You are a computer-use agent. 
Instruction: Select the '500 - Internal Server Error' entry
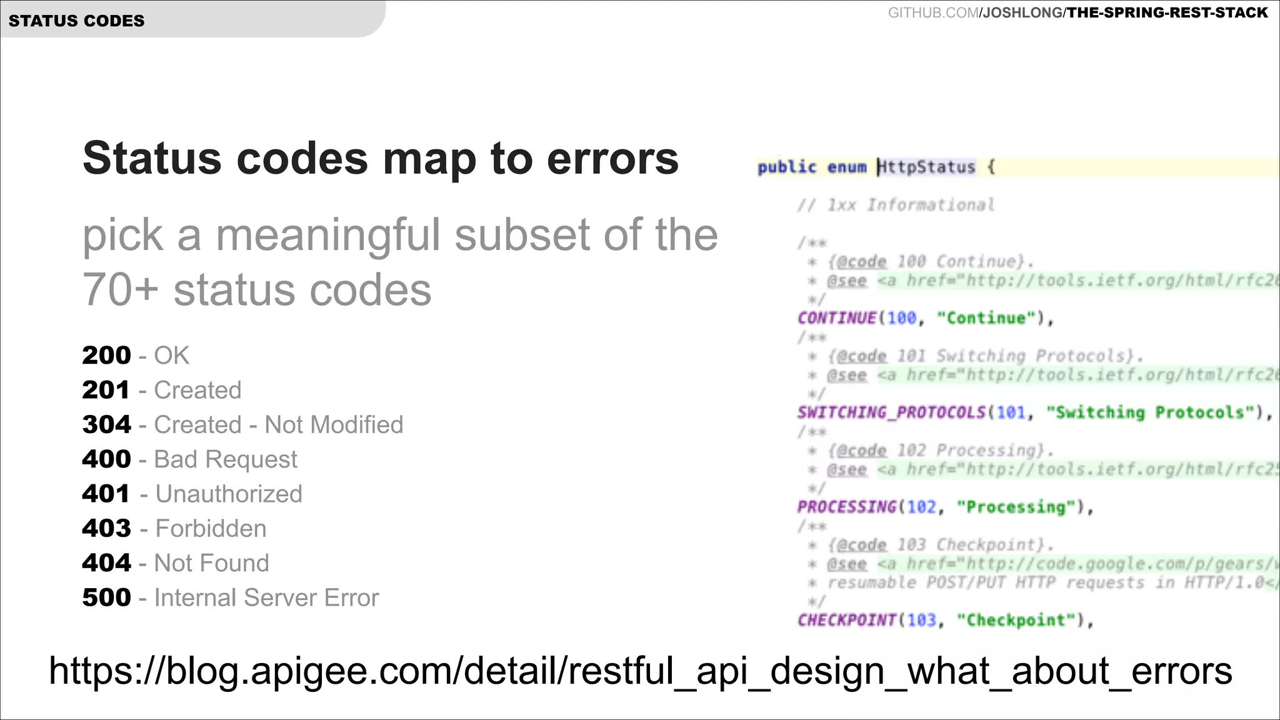230,597
